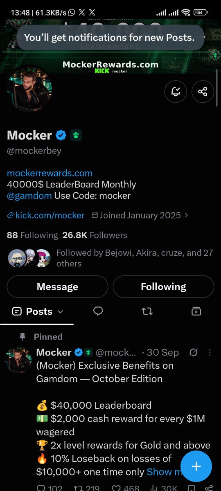
Task: Expand Joined January 2025 chevron
Action: [x=187, y=215]
